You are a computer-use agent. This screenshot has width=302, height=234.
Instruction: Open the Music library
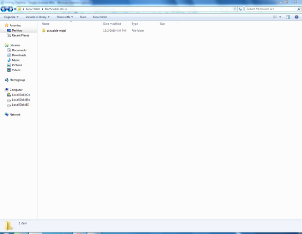[16, 60]
